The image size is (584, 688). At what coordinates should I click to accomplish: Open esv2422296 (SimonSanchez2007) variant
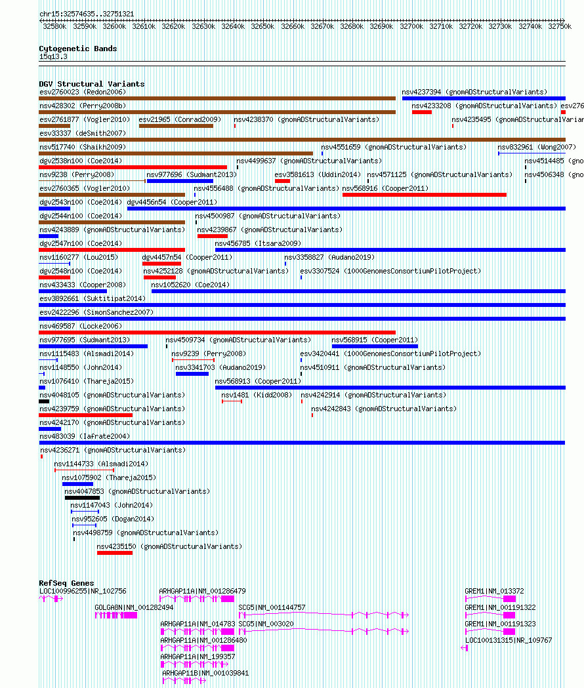96,312
